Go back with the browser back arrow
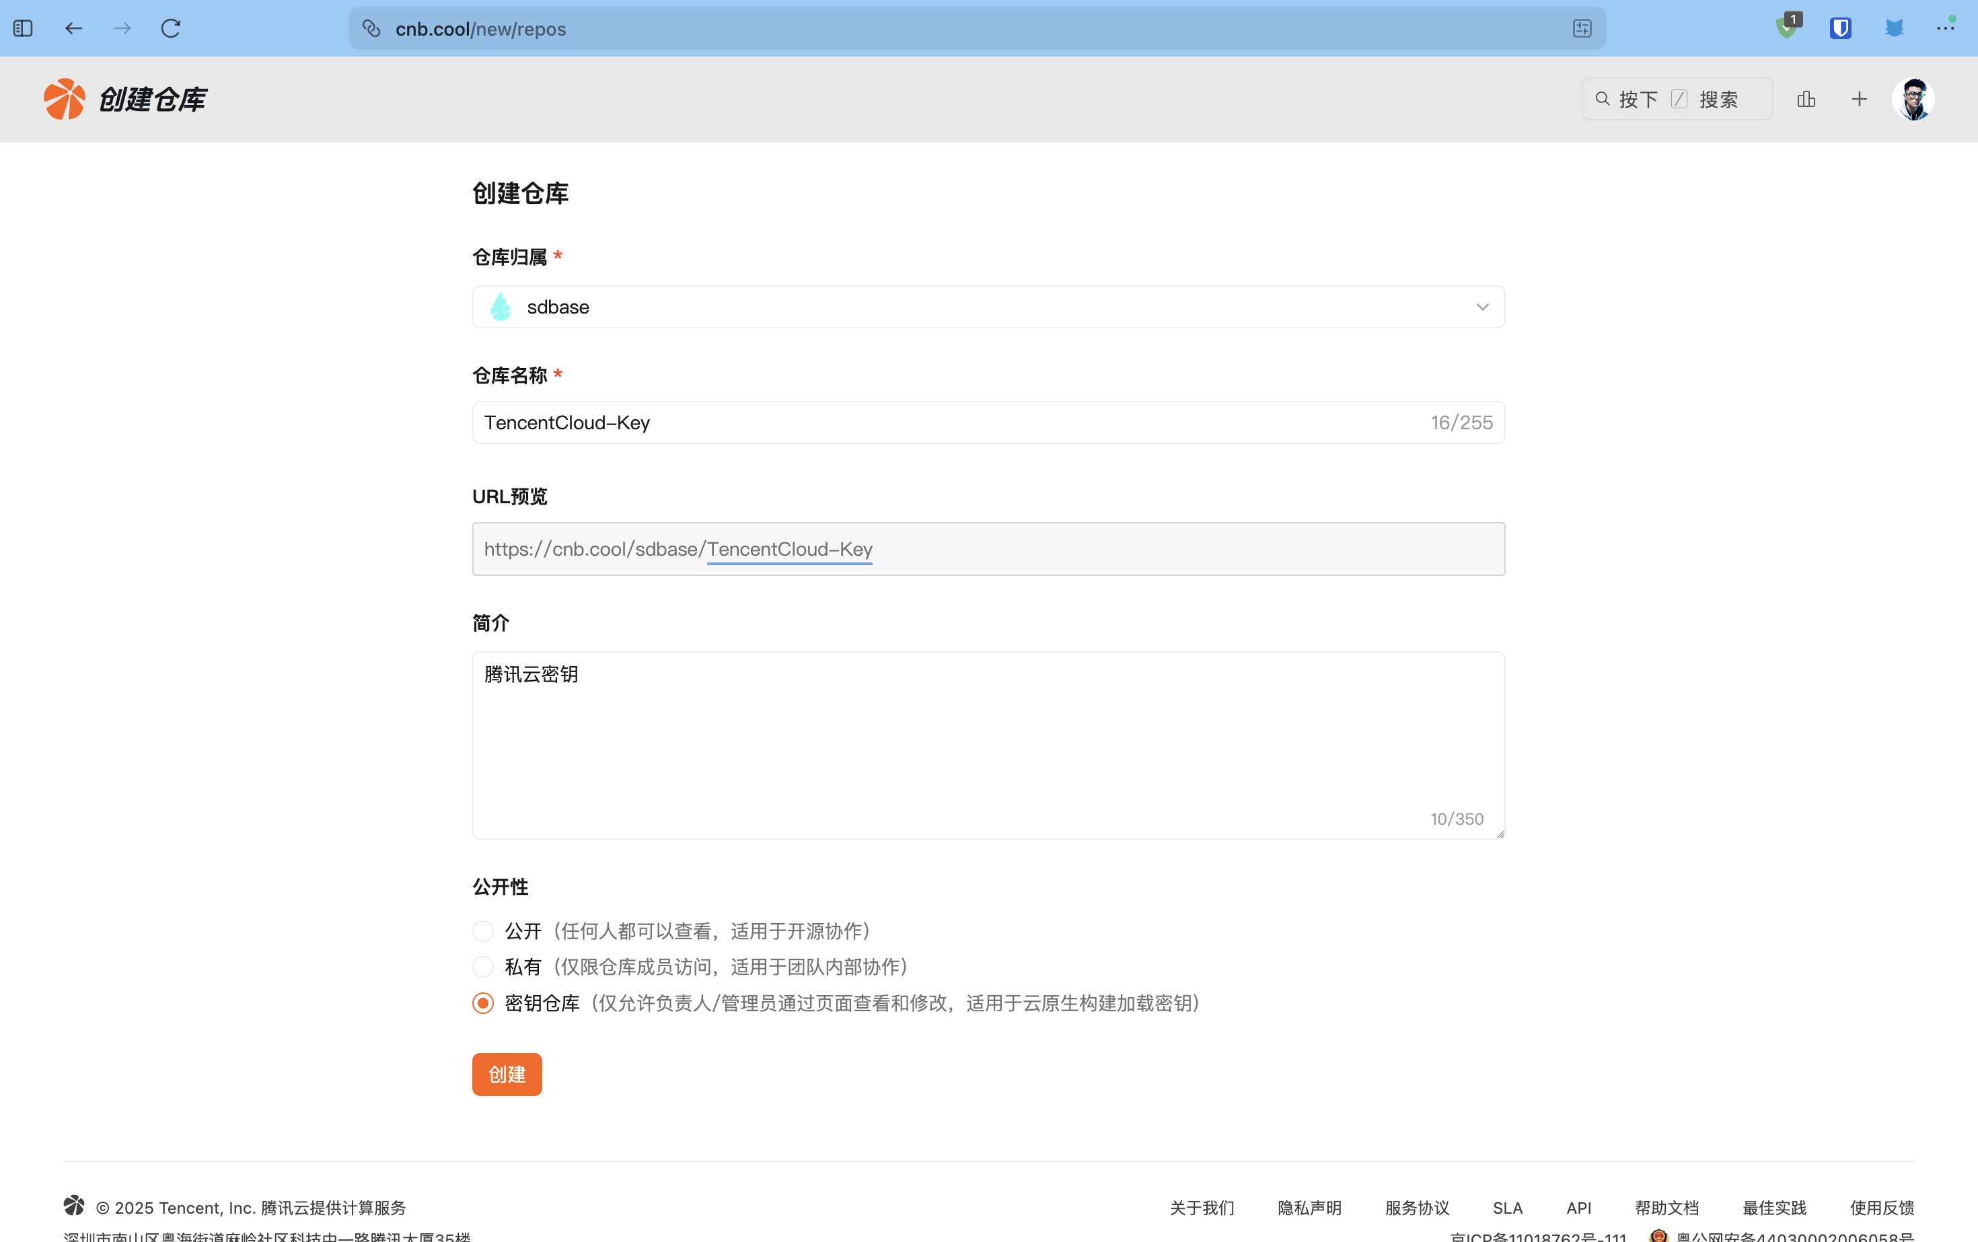The image size is (1978, 1242). 74,29
